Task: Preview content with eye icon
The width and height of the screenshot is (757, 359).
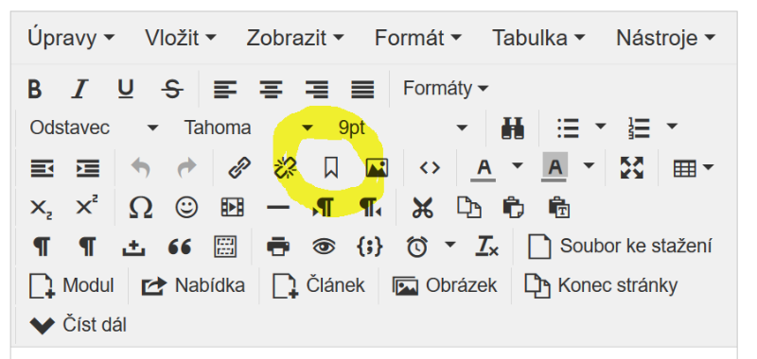Action: (324, 248)
